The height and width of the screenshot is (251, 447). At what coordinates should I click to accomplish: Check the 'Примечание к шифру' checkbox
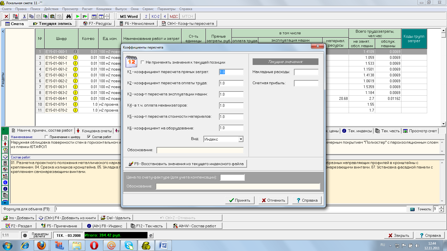click(46, 137)
